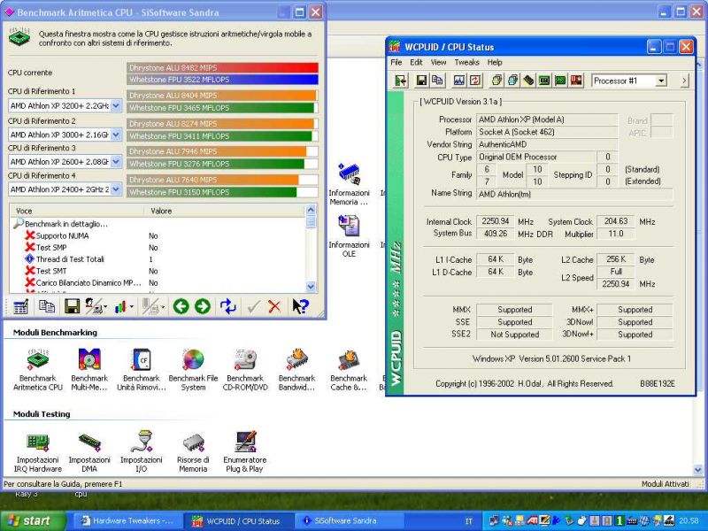Select the Thread di Test Totali row
The width and height of the screenshot is (708, 531).
70,259
